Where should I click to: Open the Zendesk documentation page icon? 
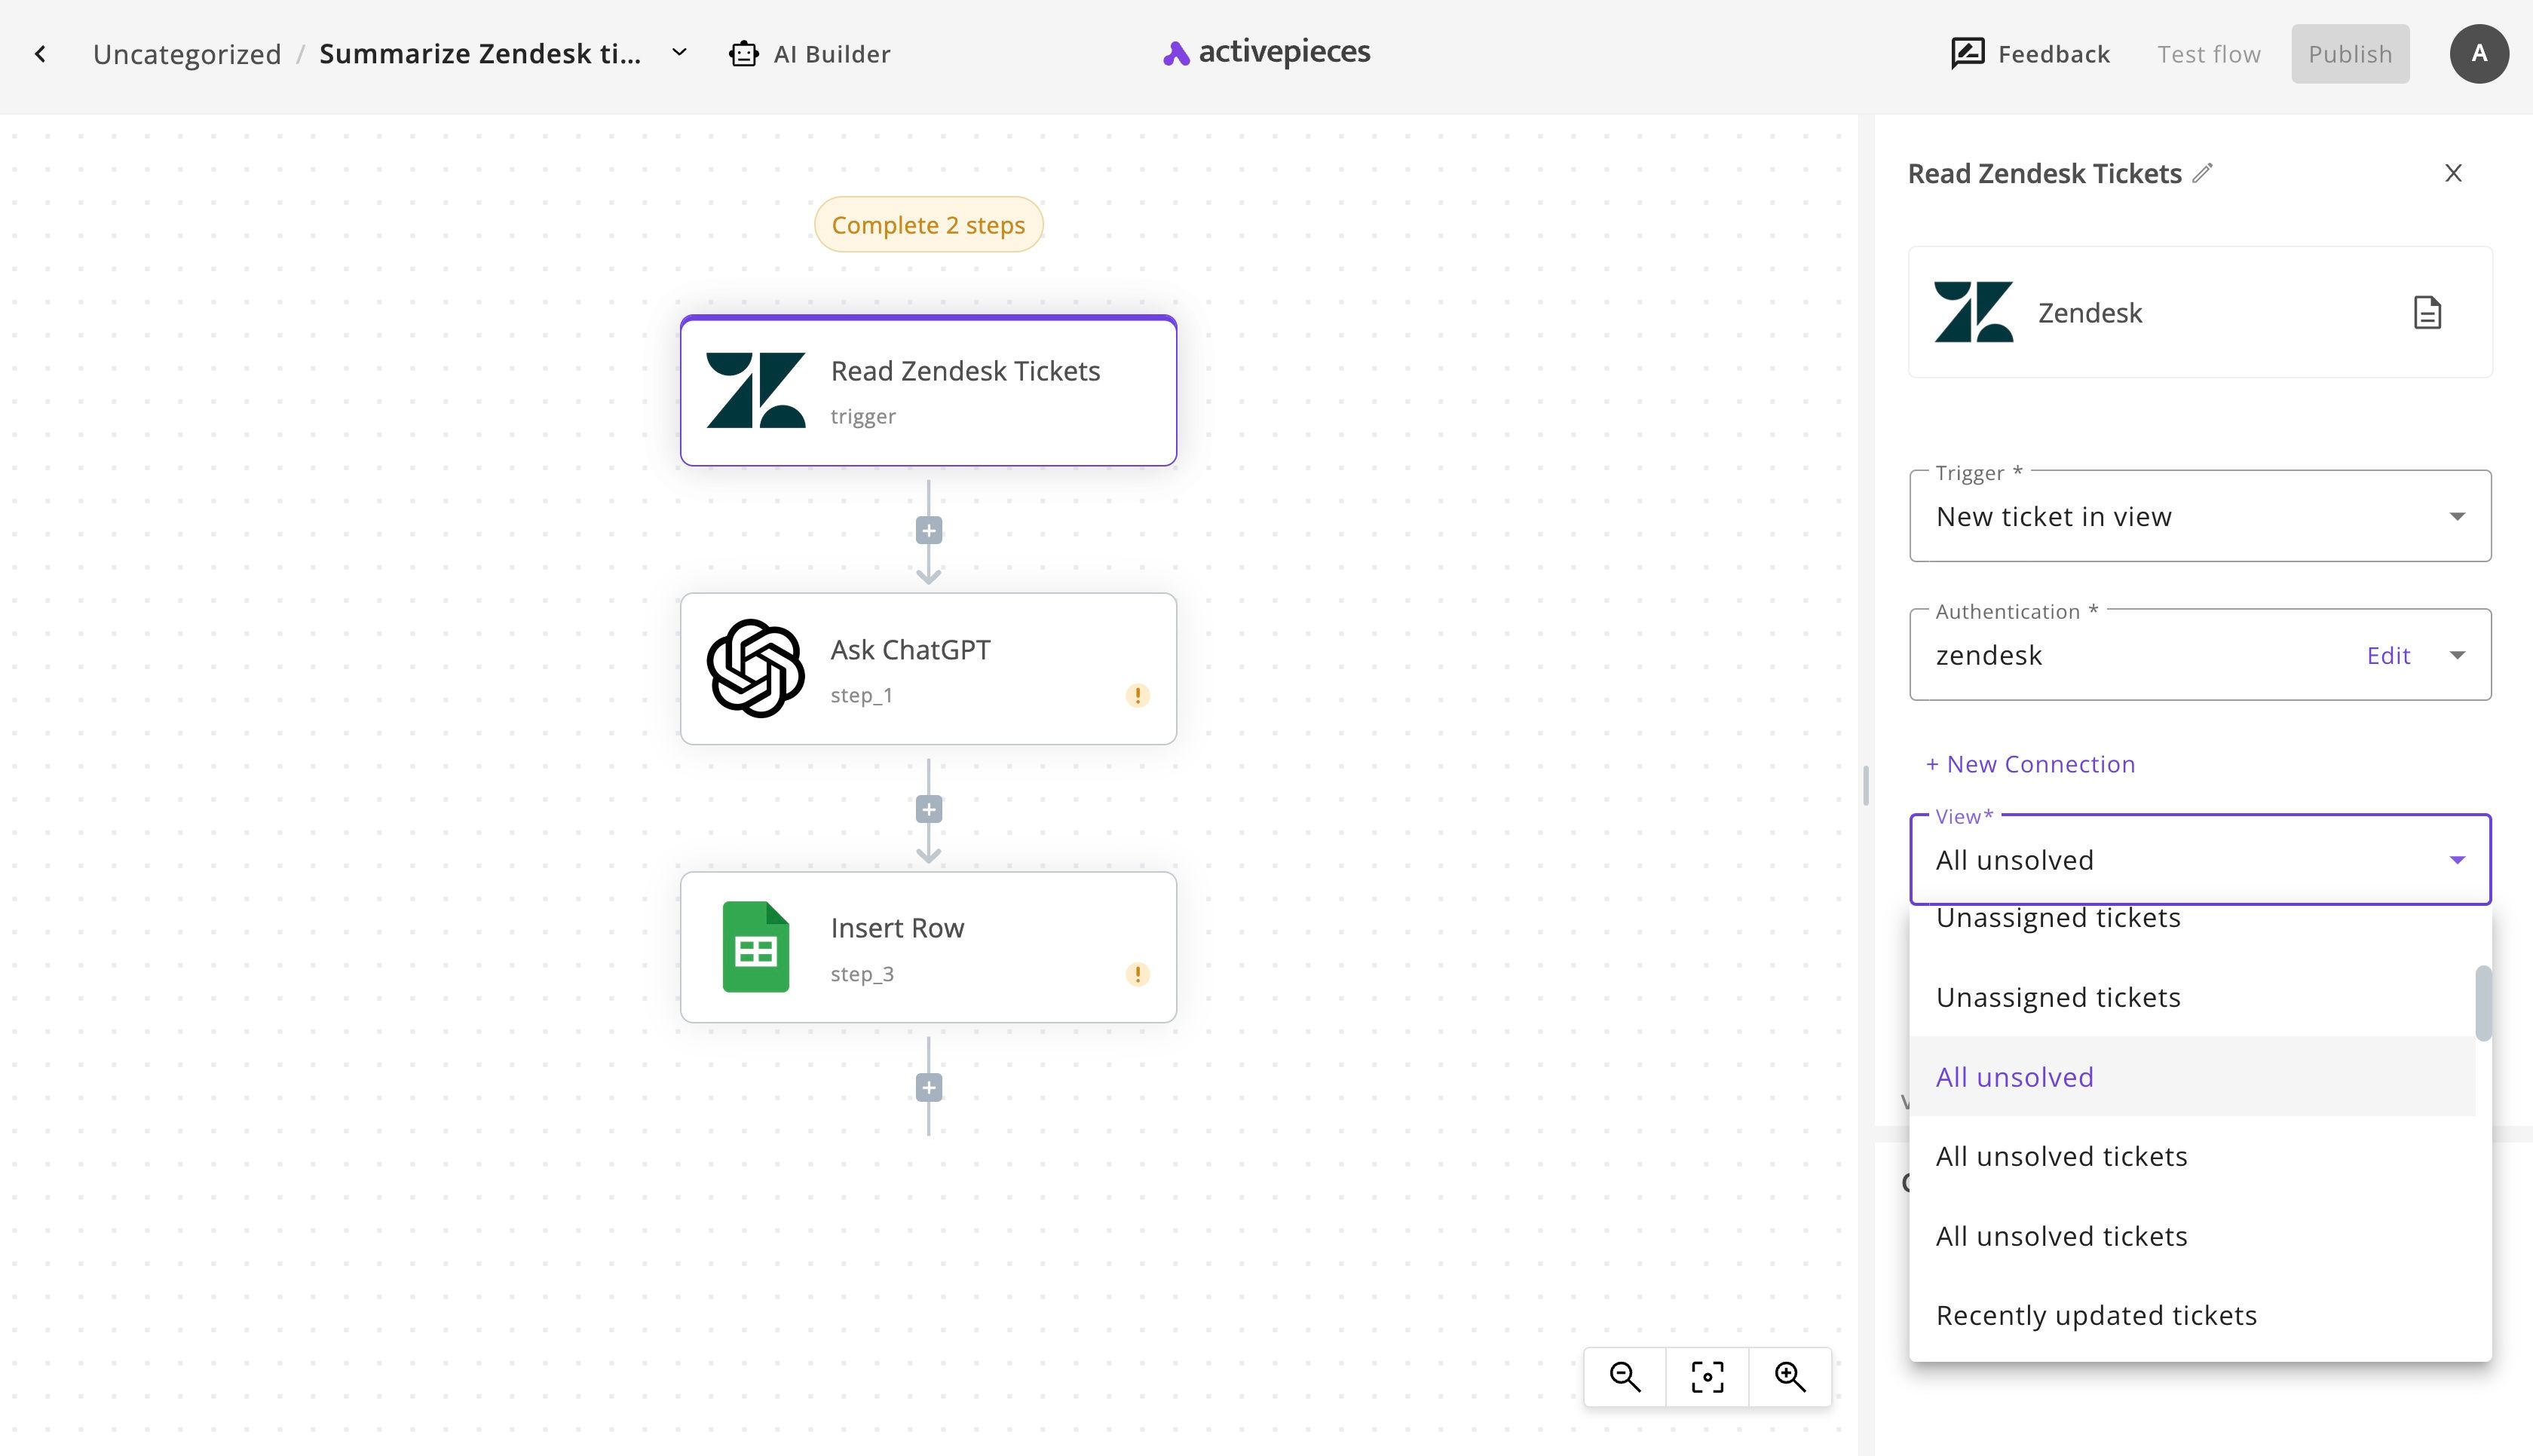coord(2427,313)
